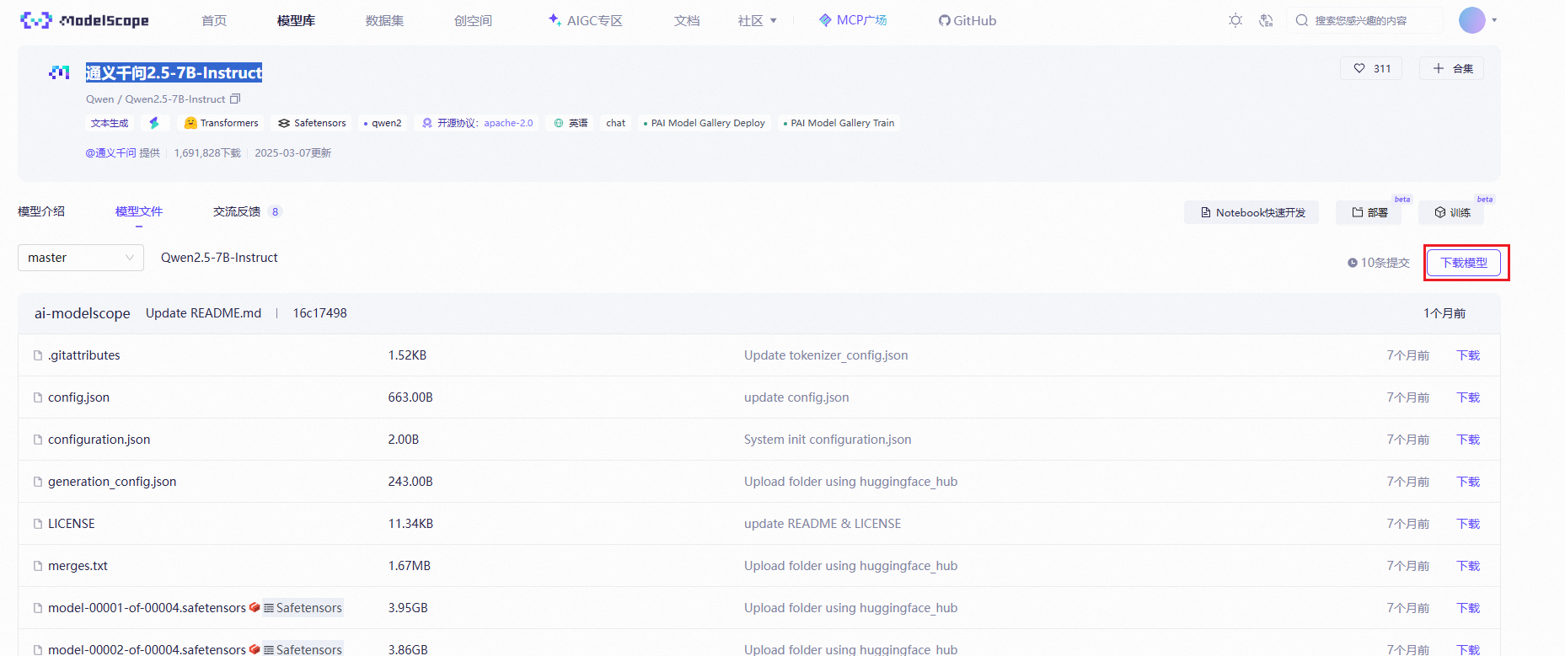Open 创空间 in the navigation
This screenshot has height=656, width=1565.
tap(473, 20)
